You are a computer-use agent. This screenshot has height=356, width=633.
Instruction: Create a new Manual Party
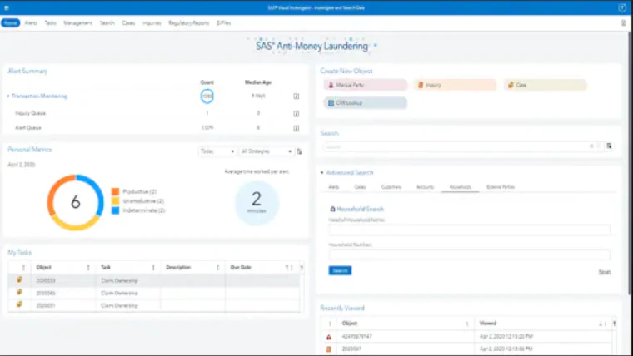tap(366, 85)
